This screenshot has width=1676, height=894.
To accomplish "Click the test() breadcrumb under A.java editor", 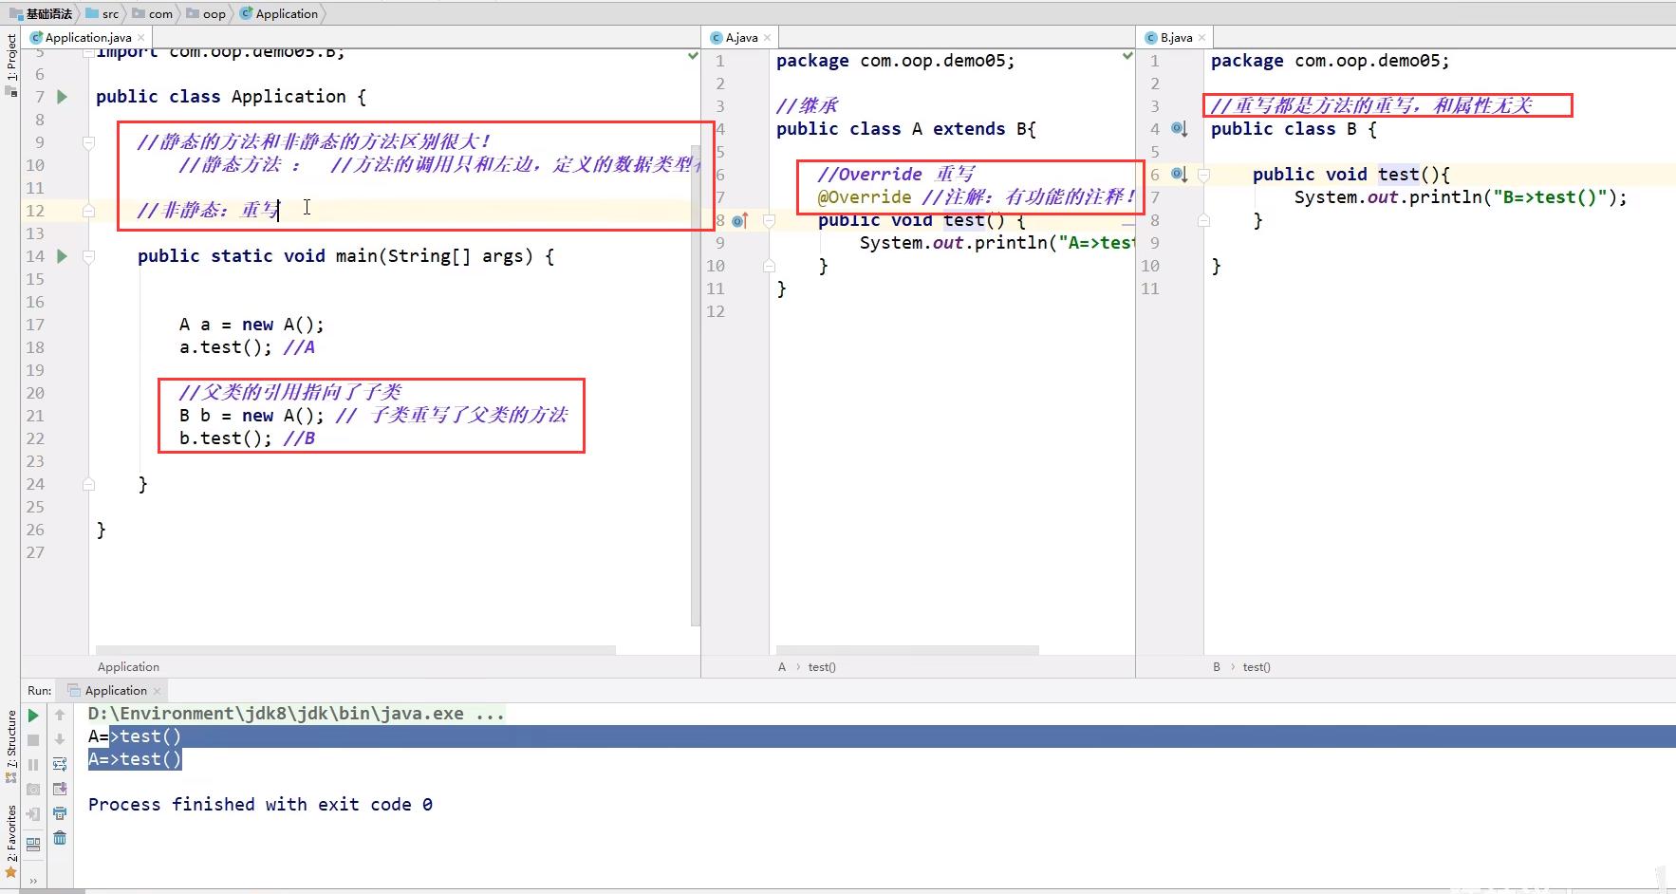I will (x=822, y=667).
